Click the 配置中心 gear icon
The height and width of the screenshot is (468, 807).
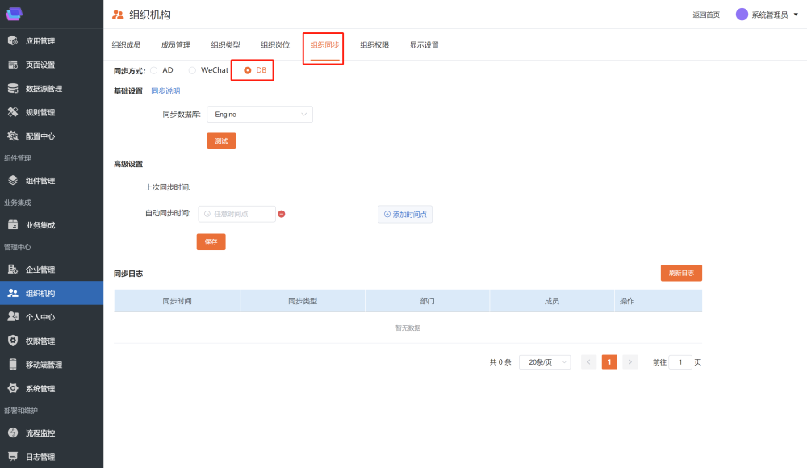[13, 136]
